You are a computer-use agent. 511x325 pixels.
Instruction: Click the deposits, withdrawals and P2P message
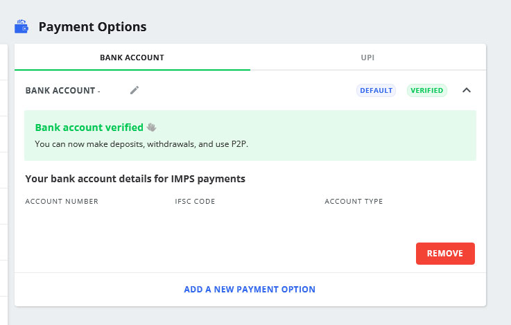coord(141,144)
